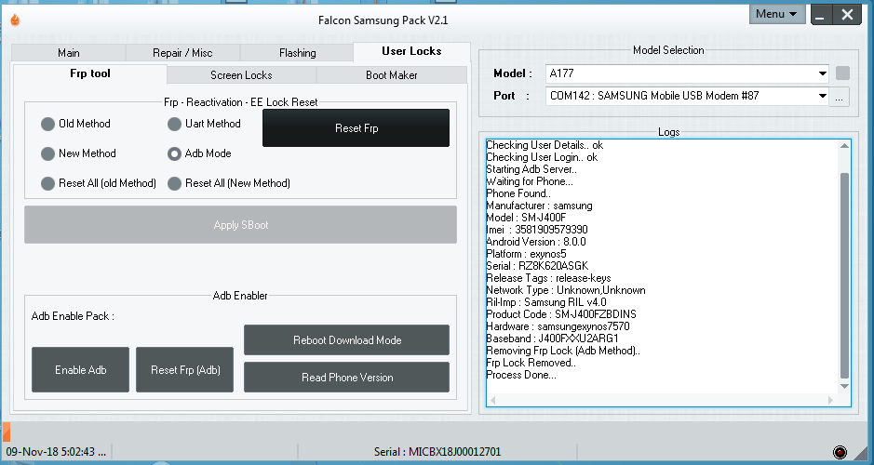Select the User Locks tab
The width and height of the screenshot is (874, 465).
coord(411,51)
